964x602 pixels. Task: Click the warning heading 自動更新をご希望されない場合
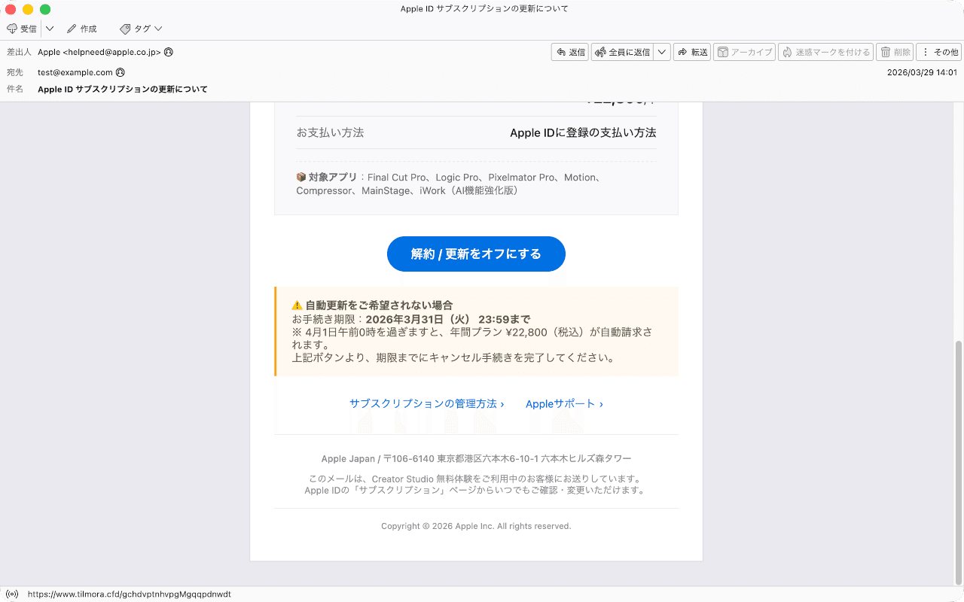[379, 305]
